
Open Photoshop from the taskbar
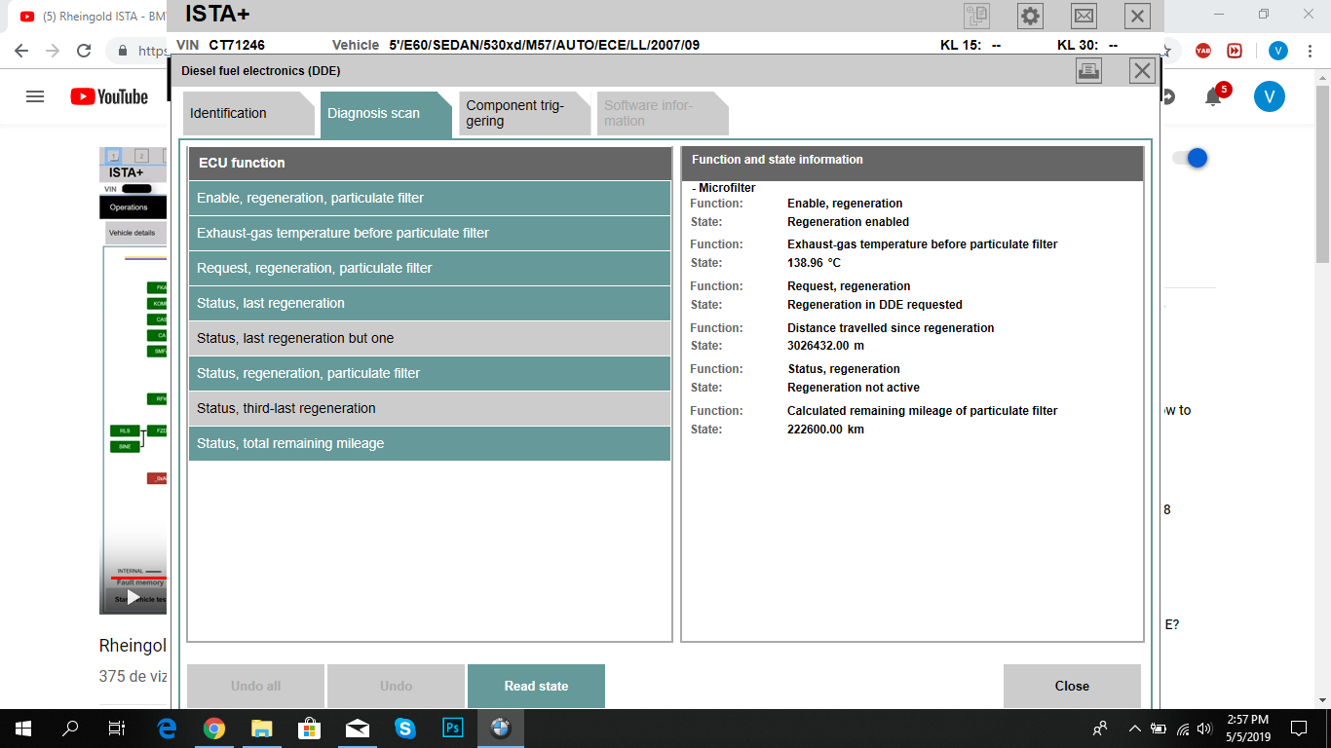tap(452, 729)
